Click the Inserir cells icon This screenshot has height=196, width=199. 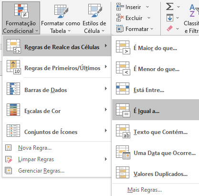120,7
